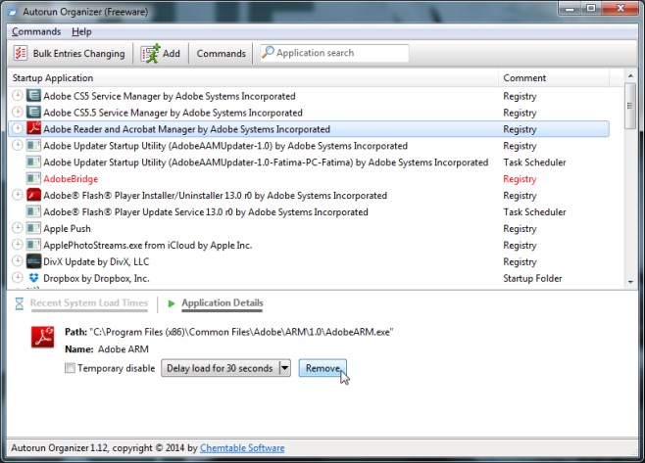The height and width of the screenshot is (463, 645).
Task: Open the Delay load for 30 seconds dropdown
Action: point(225,368)
